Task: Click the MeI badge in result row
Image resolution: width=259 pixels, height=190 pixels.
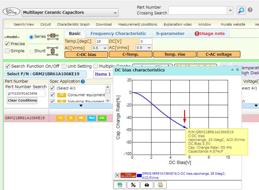Action: click(x=92, y=118)
